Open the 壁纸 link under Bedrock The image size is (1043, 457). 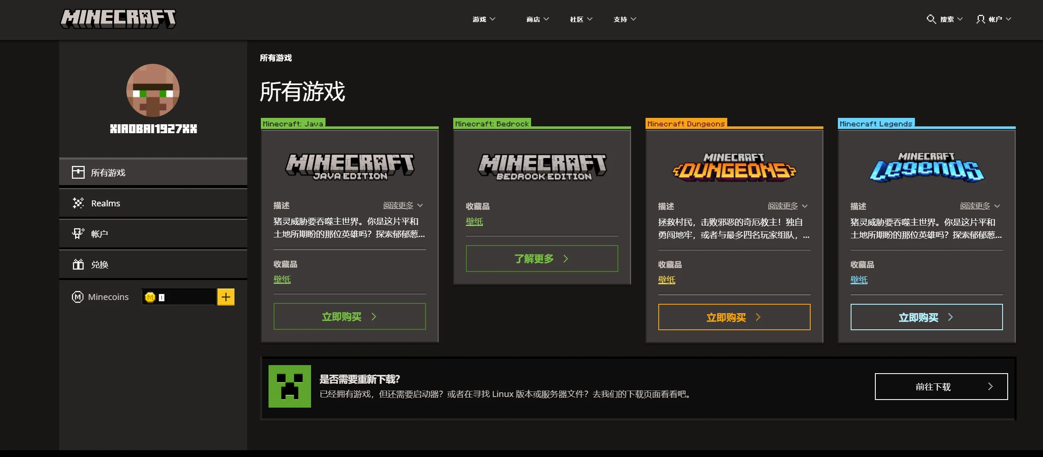pos(474,222)
